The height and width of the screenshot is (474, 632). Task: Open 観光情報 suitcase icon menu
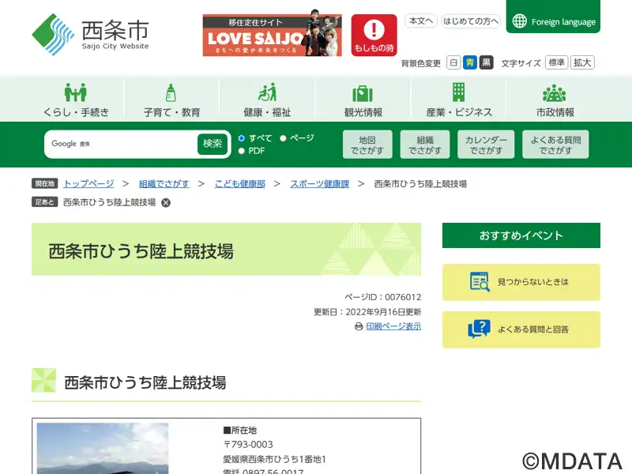coord(363,92)
